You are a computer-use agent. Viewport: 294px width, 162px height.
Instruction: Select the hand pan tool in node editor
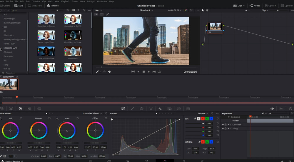coord(207,10)
